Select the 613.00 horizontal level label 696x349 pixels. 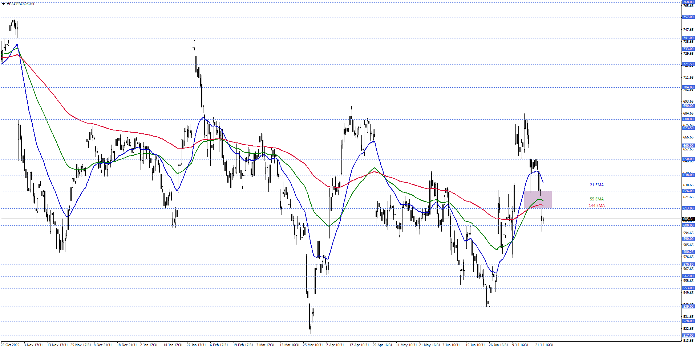point(688,208)
